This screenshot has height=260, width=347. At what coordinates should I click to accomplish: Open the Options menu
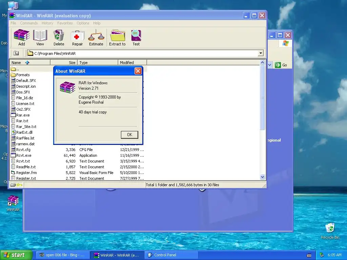pyautogui.click(x=83, y=23)
